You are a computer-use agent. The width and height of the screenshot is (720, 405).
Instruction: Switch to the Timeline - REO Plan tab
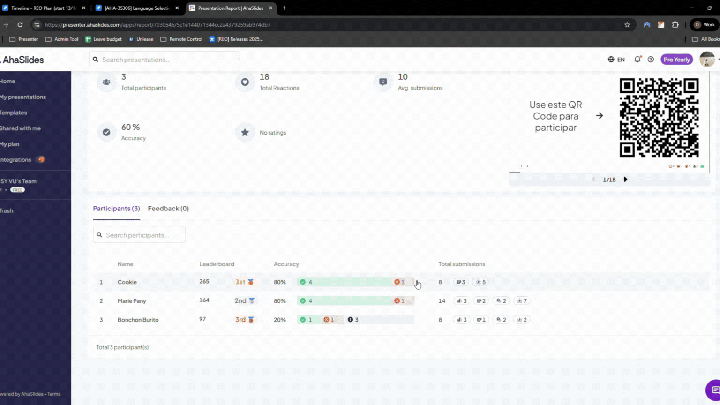(x=44, y=8)
